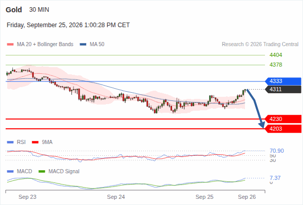The height and width of the screenshot is (205, 303).
Task: Click the 'Gold' chart title
Action: tap(14, 10)
